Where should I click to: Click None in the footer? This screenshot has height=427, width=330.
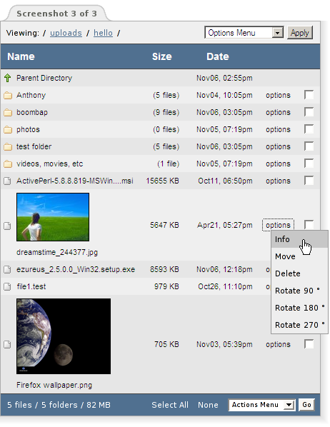pos(208,405)
